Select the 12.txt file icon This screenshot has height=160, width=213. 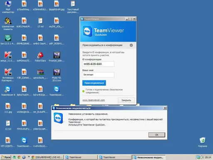click(x=8, y=125)
